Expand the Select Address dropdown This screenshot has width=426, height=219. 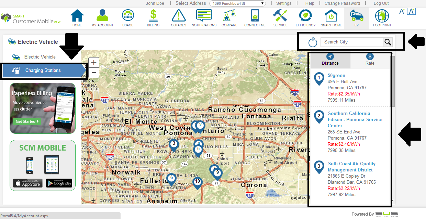tap(238, 3)
